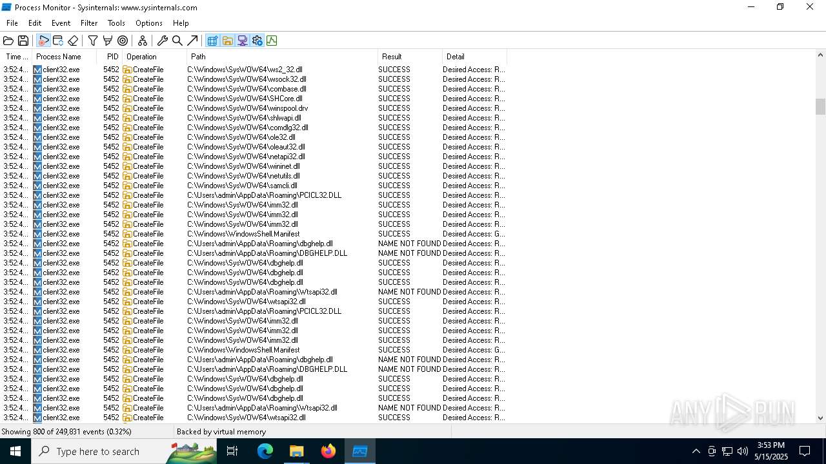Launch Firefox from the taskbar

(x=328, y=451)
